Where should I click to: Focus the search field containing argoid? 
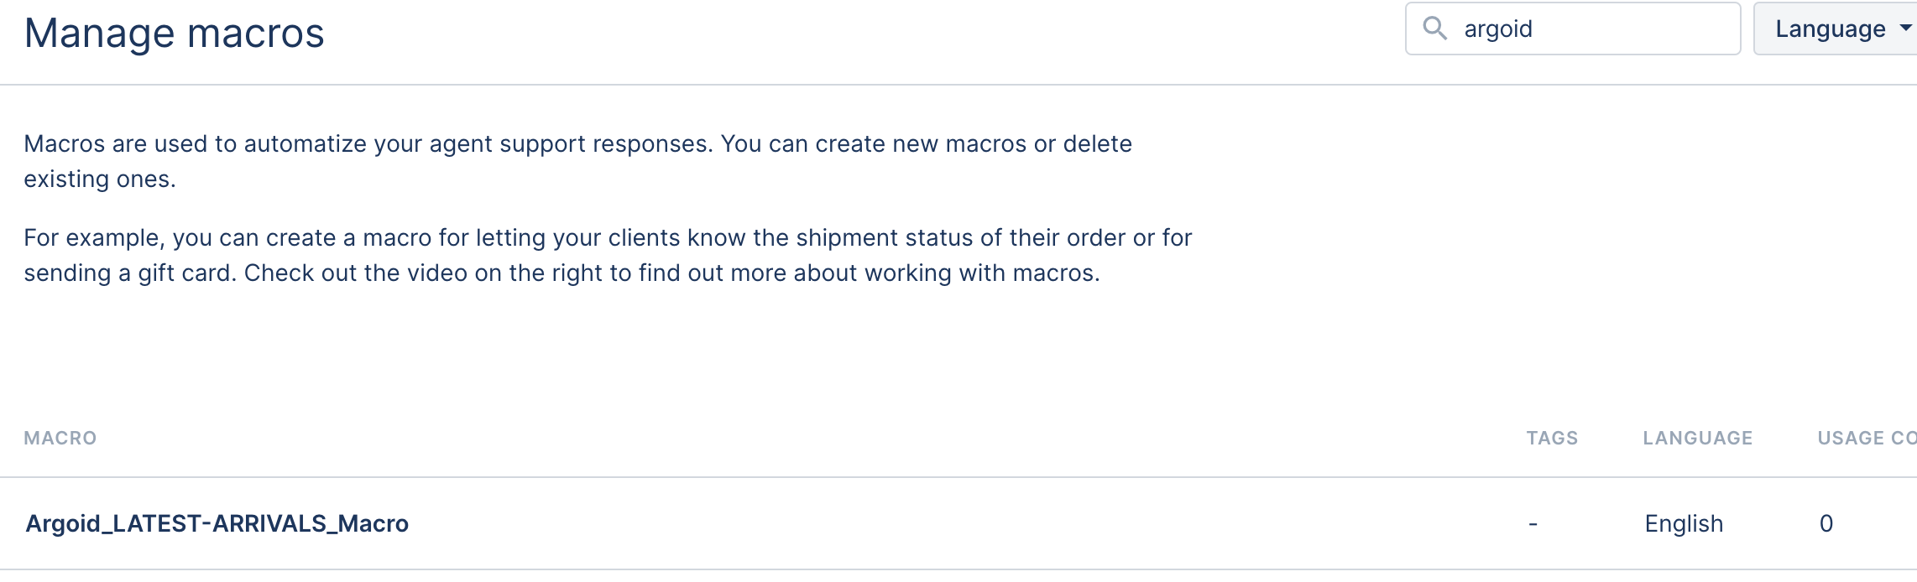[x=1573, y=29]
